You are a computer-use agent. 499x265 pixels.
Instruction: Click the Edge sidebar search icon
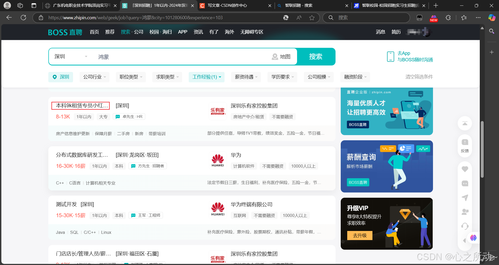coord(491,31)
